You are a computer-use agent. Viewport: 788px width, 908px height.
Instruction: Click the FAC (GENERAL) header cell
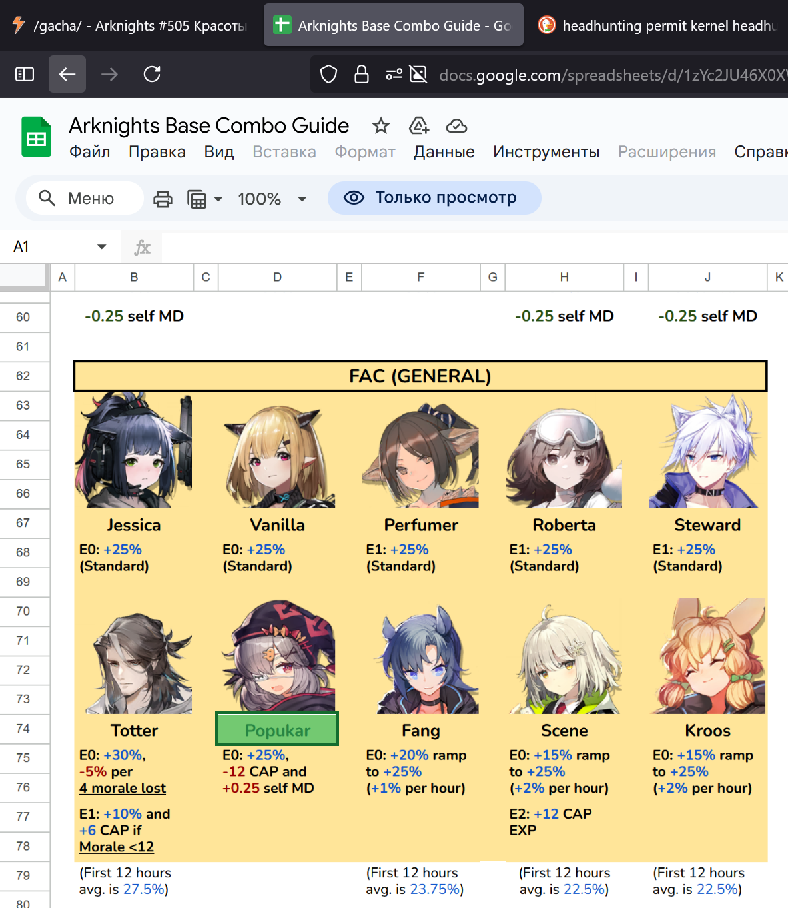click(420, 376)
